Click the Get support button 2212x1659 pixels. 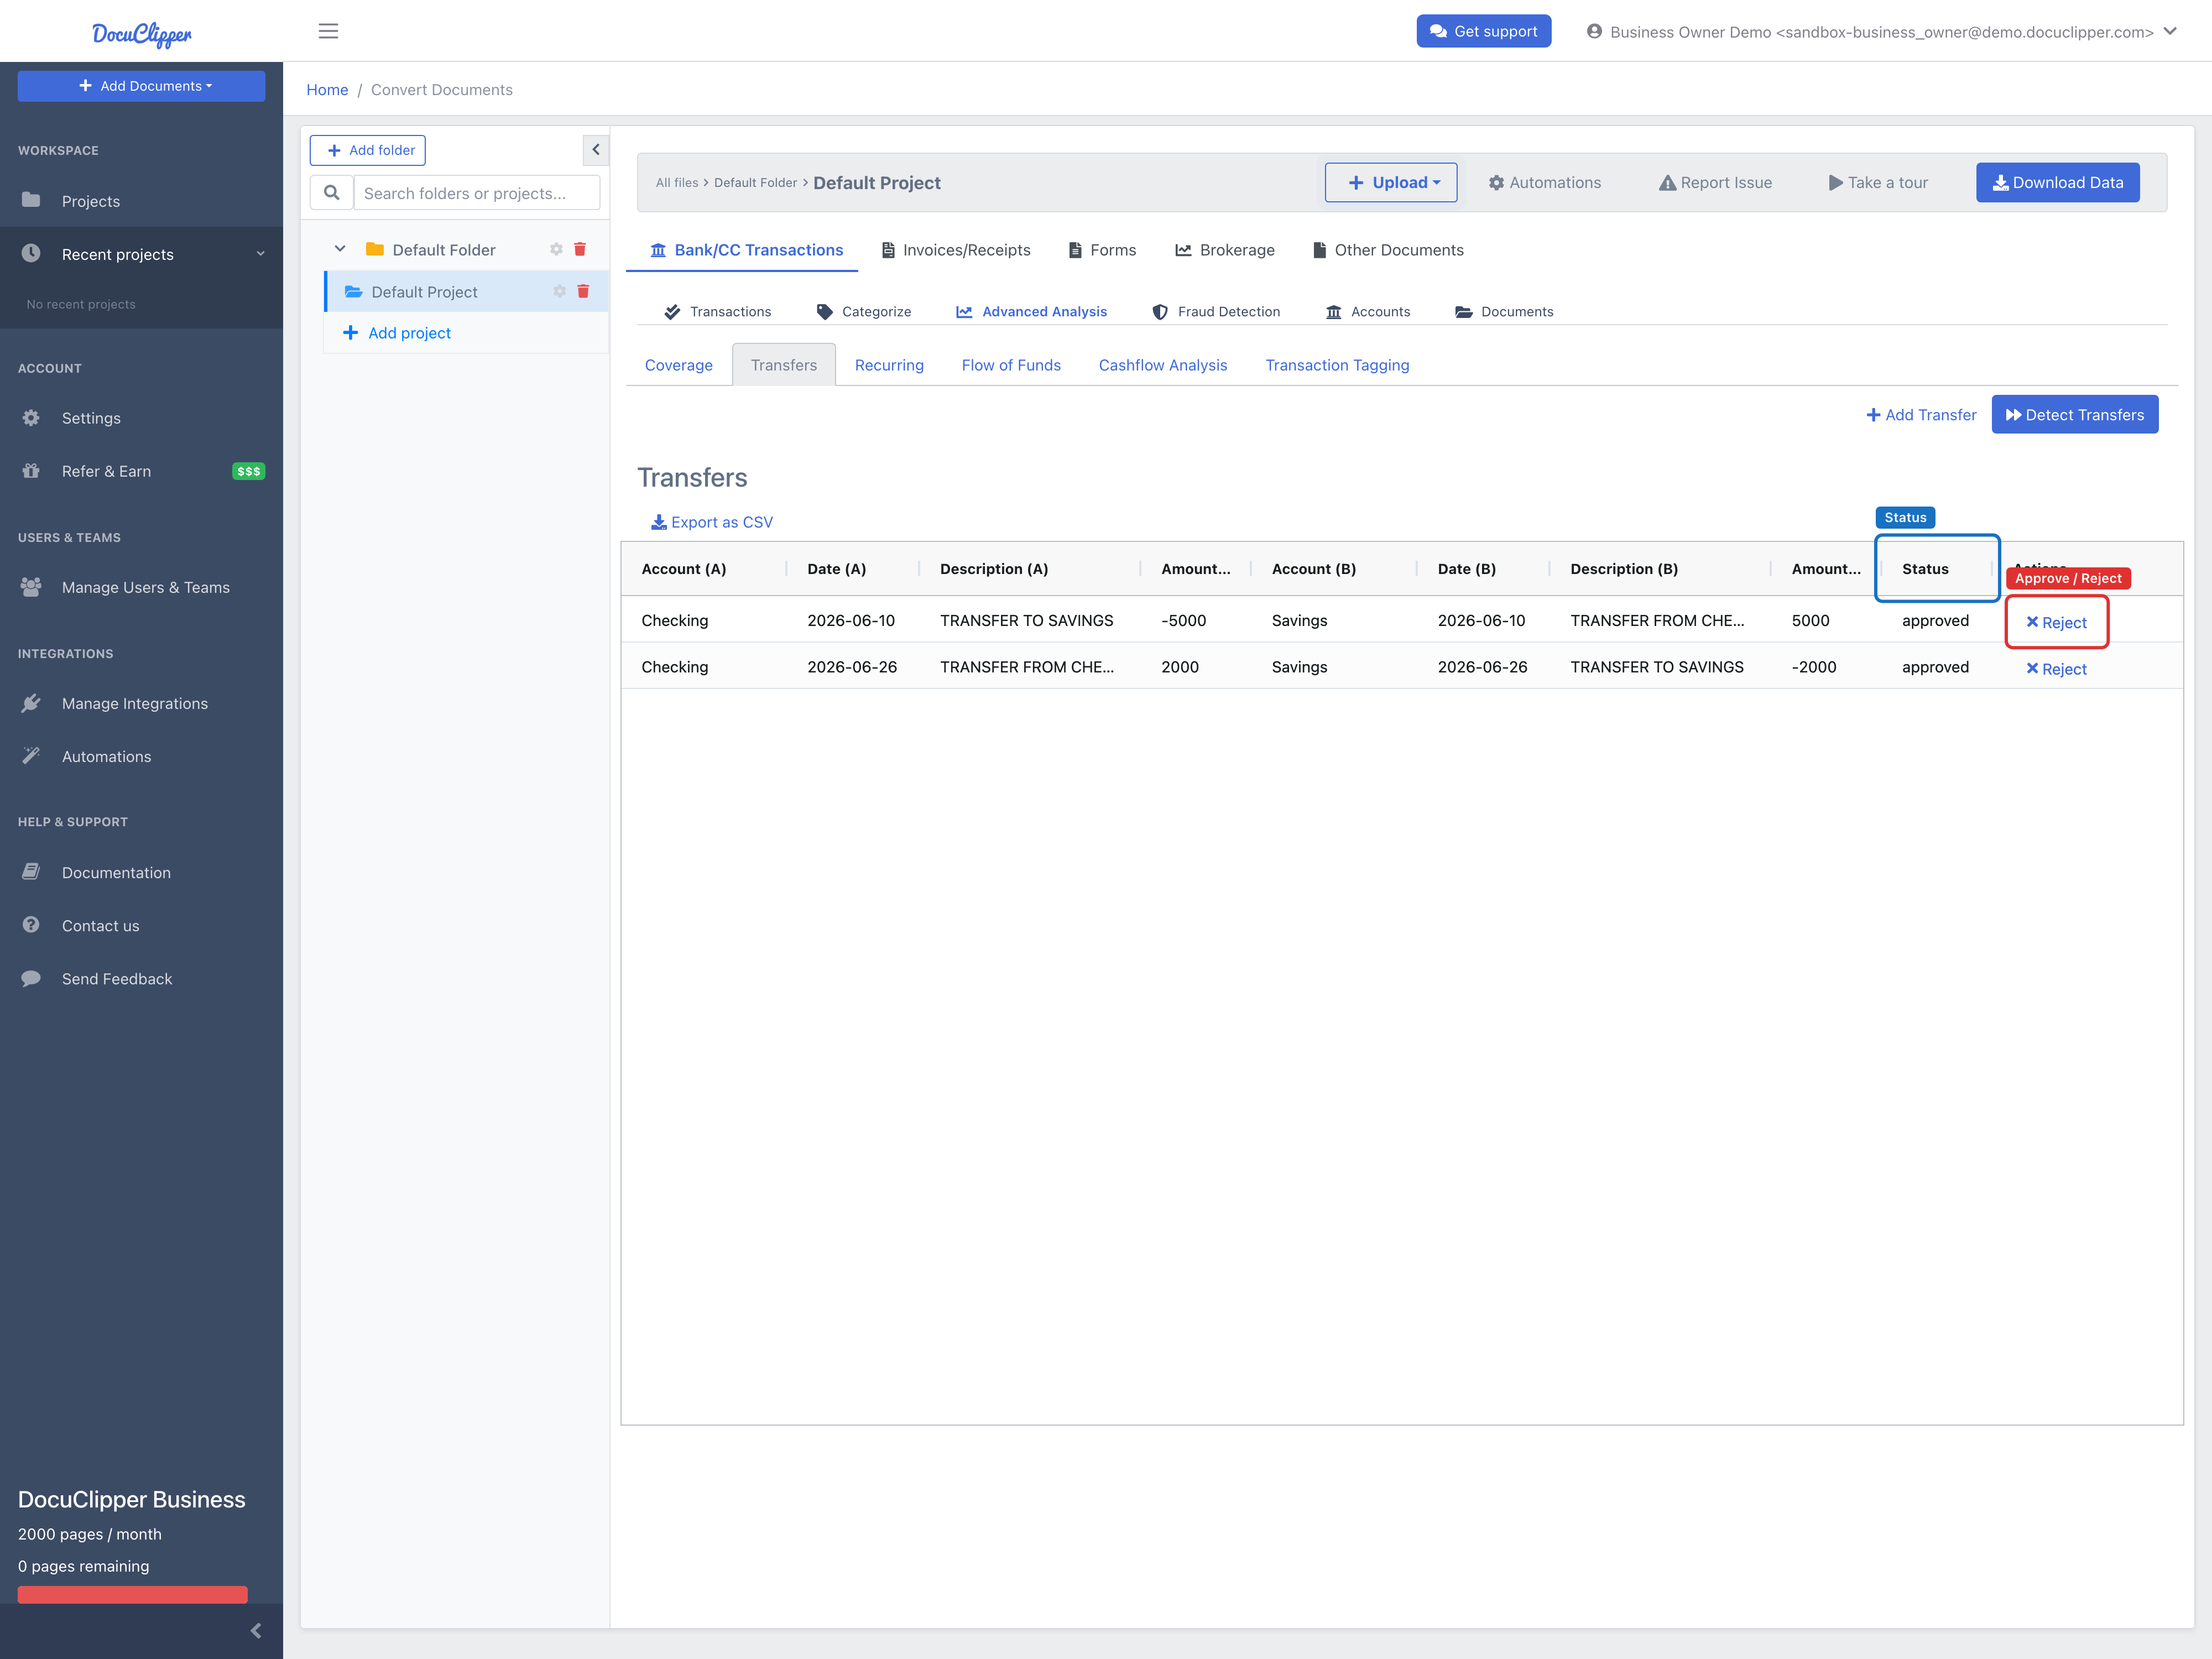coord(1483,31)
